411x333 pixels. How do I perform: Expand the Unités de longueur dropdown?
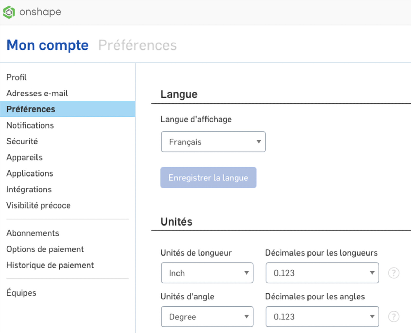click(x=207, y=273)
